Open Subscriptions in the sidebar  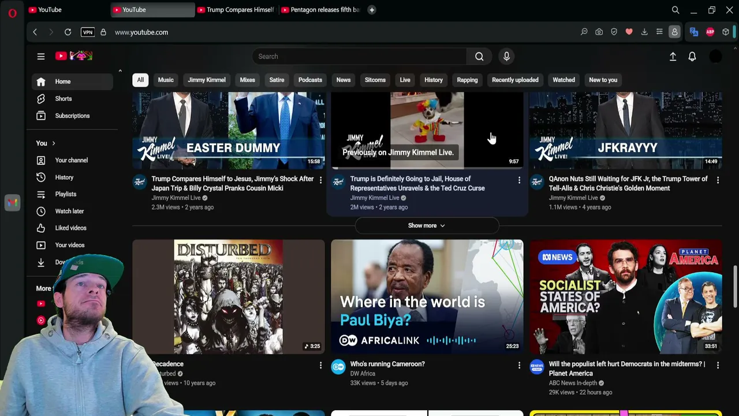pos(72,116)
